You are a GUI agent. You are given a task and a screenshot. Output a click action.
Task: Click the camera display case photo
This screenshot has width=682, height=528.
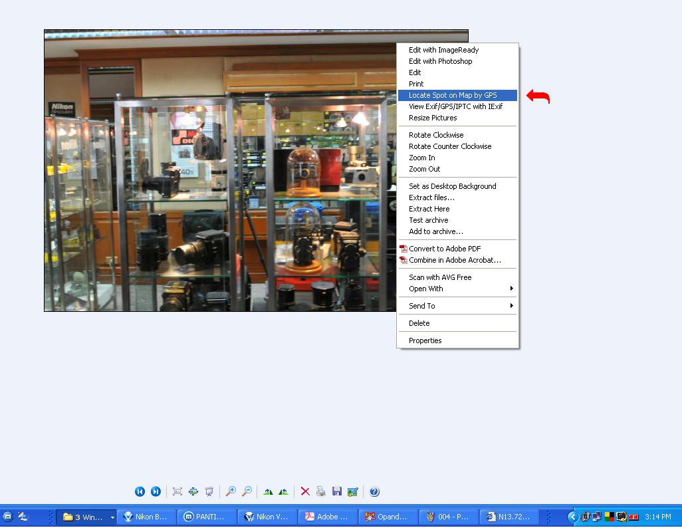220,171
